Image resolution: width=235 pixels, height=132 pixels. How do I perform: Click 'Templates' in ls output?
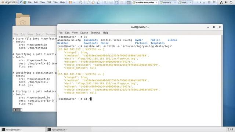pyautogui.click(x=158, y=43)
